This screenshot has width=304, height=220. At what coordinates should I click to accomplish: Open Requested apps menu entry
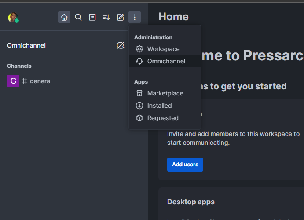(163, 118)
